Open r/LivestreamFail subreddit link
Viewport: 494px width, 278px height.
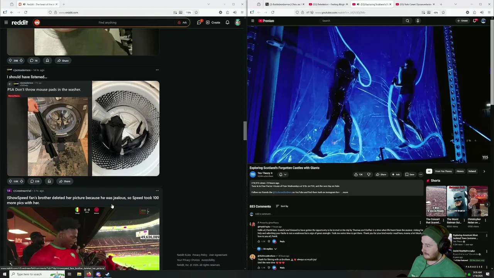(22, 191)
